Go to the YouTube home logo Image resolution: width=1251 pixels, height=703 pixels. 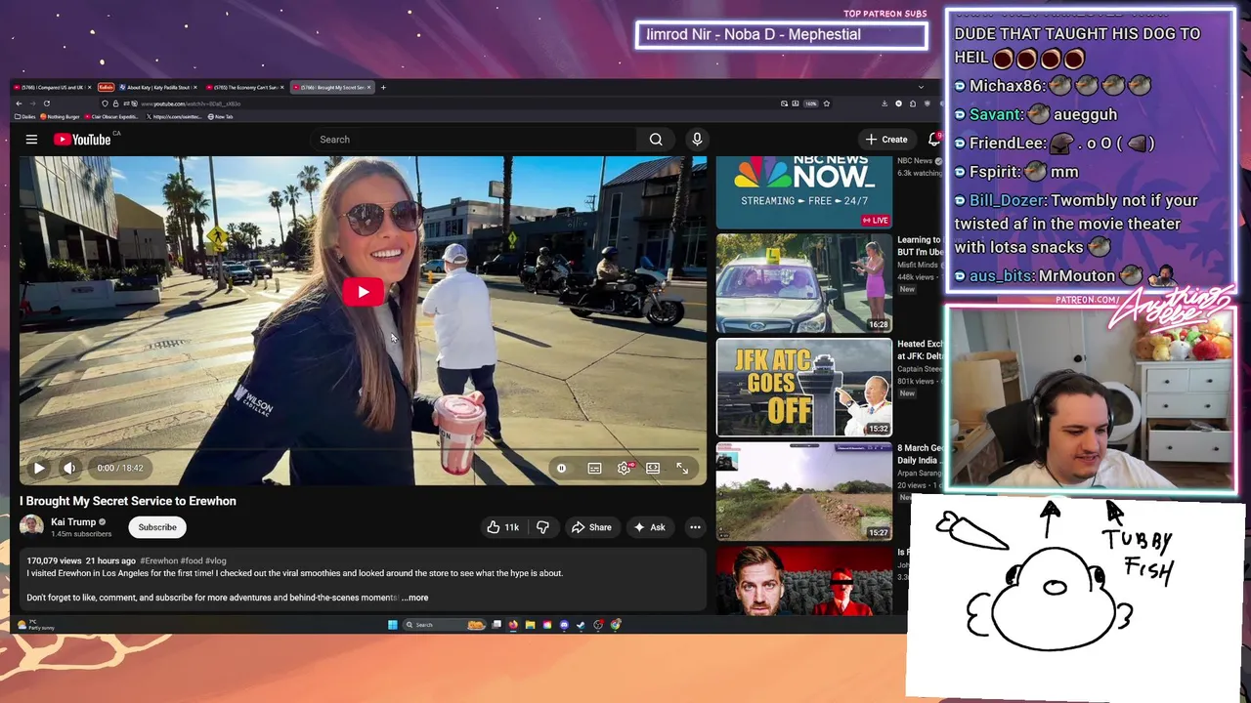click(82, 140)
